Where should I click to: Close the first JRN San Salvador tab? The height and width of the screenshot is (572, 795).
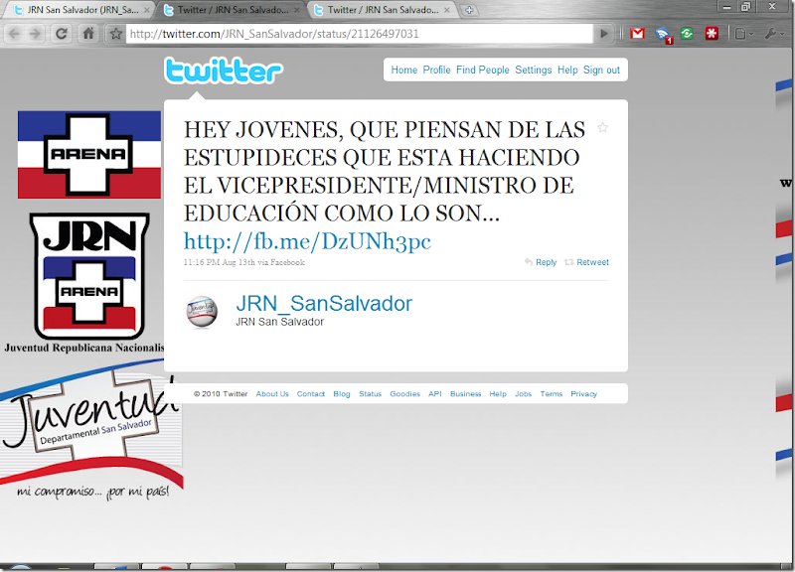[146, 10]
